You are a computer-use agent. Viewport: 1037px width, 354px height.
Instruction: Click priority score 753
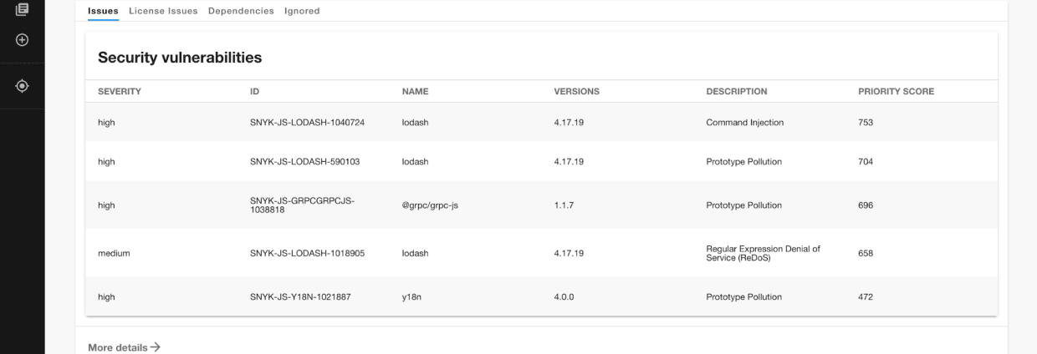tap(866, 122)
